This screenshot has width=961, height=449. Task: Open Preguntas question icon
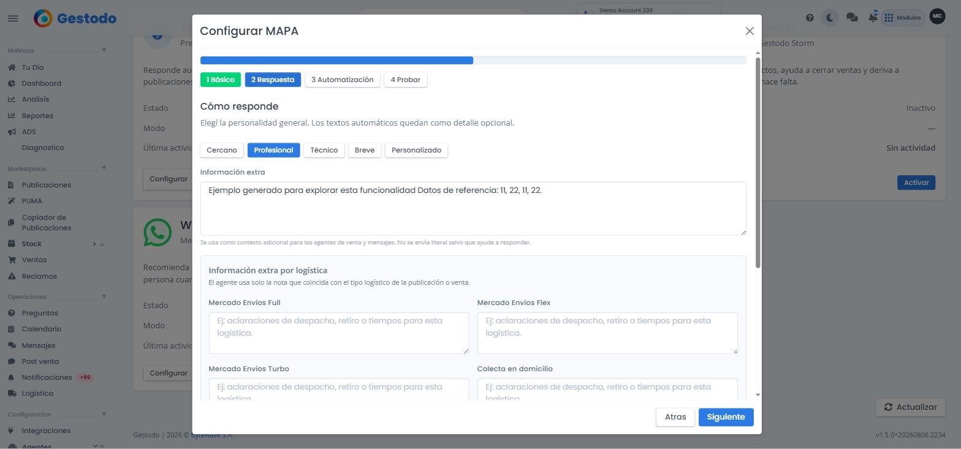click(12, 313)
